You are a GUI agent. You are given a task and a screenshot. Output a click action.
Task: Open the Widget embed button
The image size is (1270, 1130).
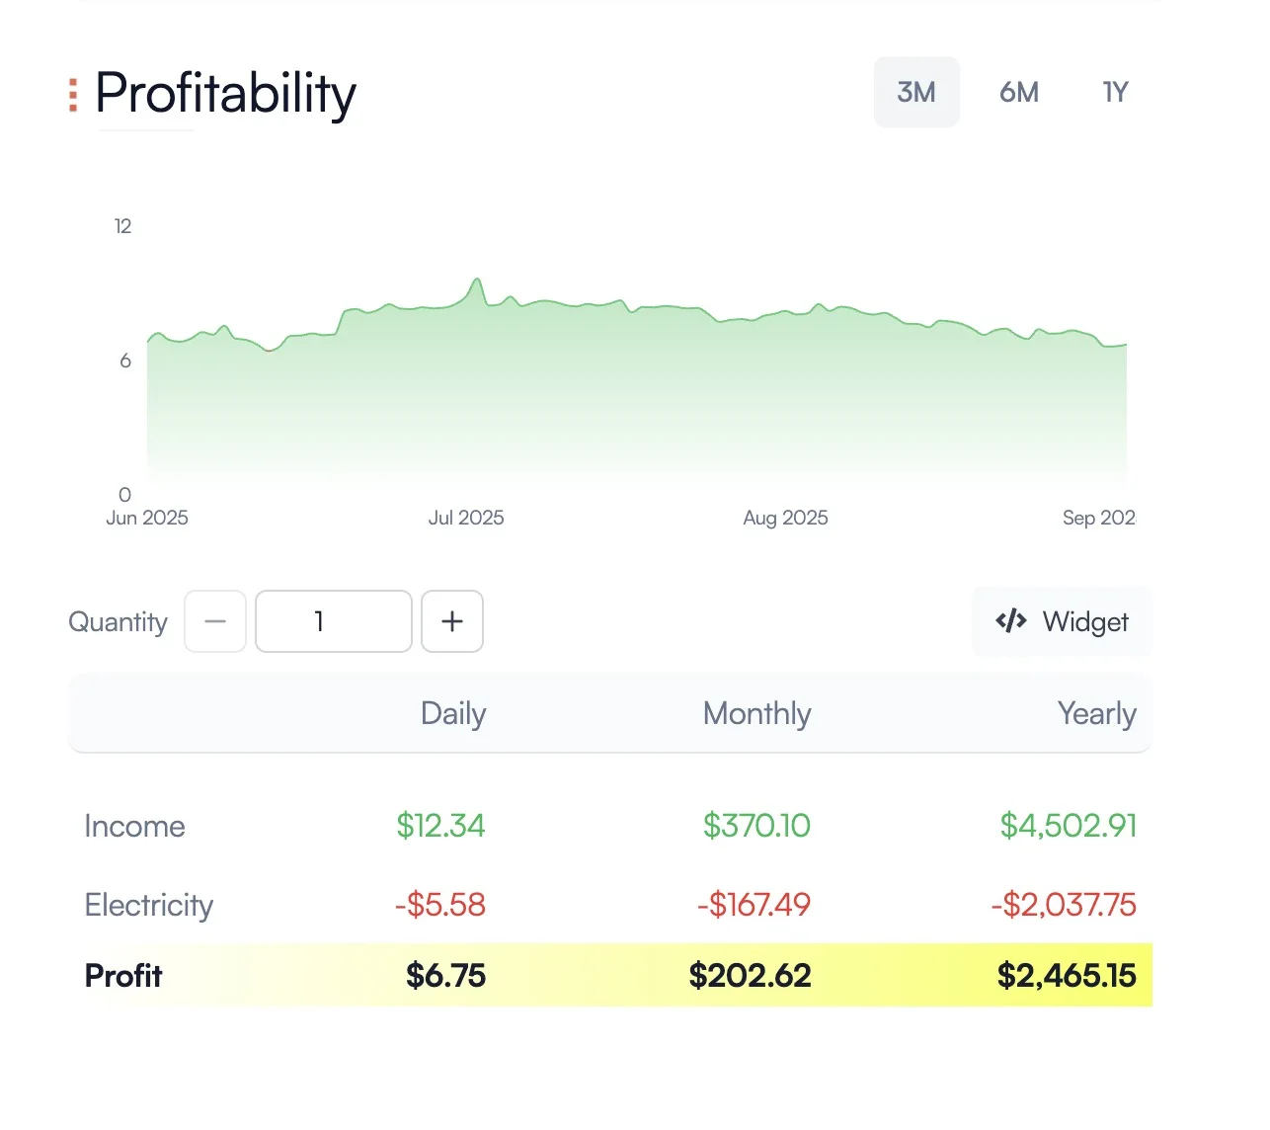(x=1063, y=621)
